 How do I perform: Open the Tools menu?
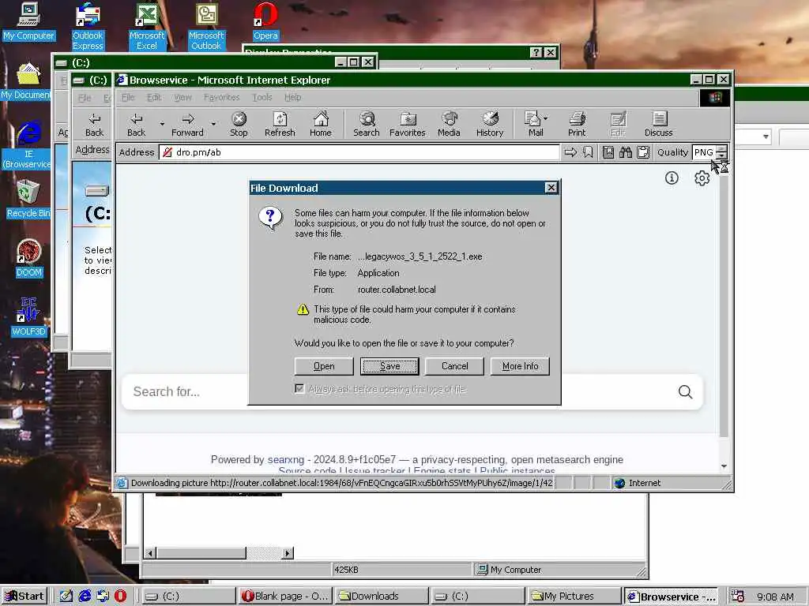coord(262,97)
